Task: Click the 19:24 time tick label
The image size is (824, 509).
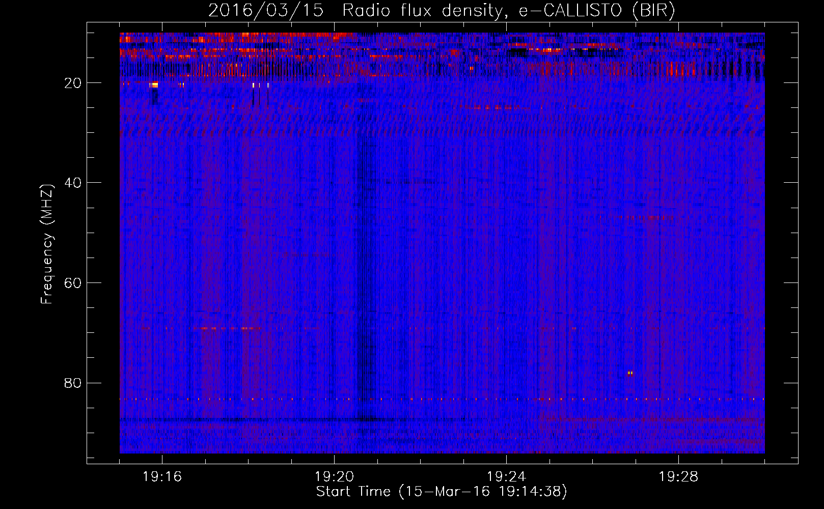Action: [506, 477]
